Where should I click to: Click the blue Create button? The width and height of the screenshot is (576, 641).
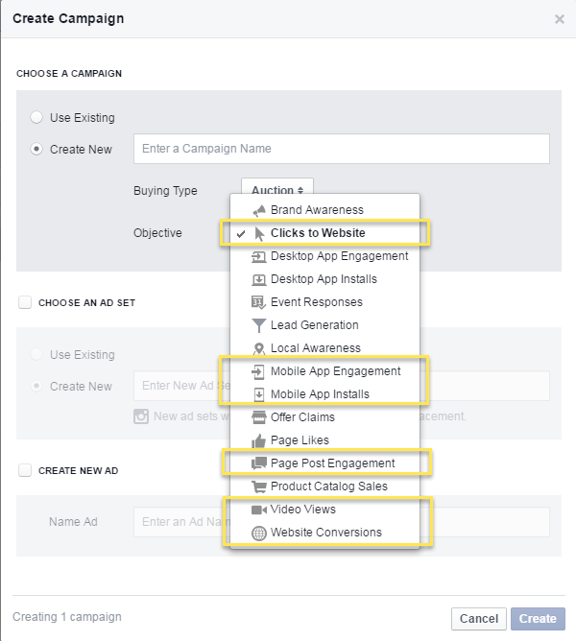(538, 619)
